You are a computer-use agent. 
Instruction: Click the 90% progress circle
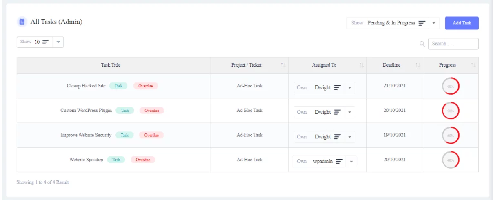point(451,111)
